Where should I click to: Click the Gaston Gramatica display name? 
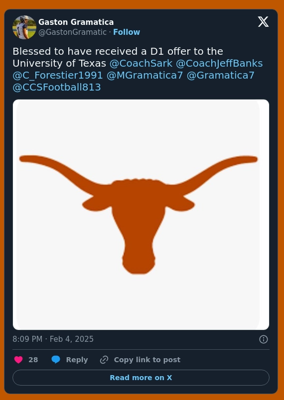click(76, 22)
